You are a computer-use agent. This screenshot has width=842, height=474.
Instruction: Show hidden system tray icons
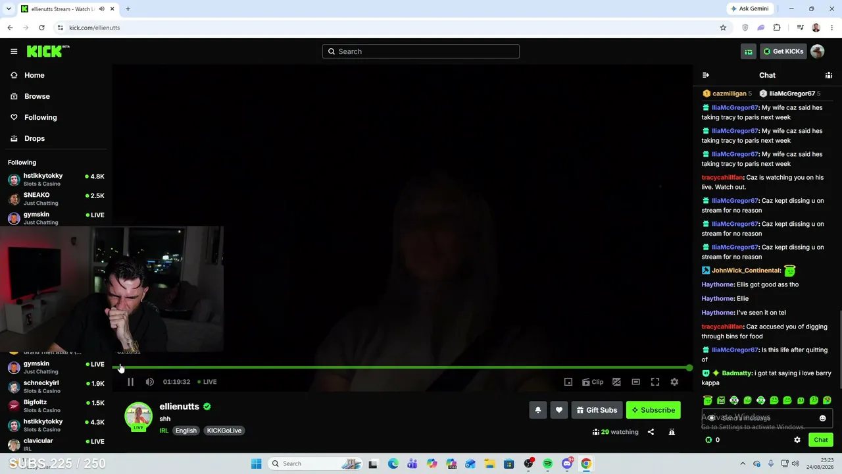743,463
